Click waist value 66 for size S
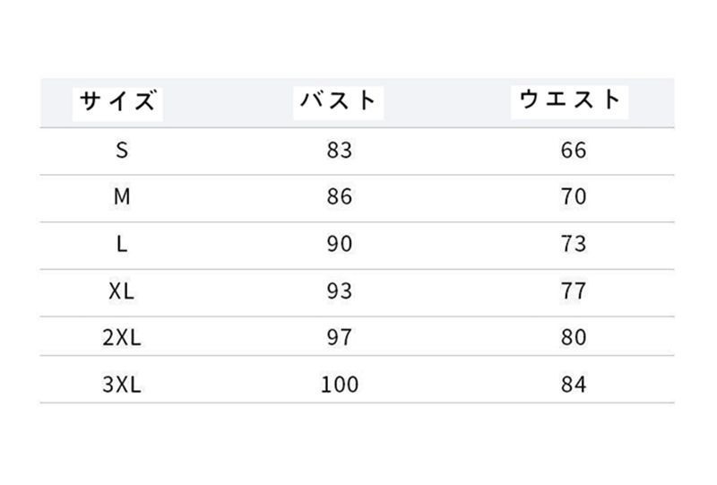 (573, 151)
